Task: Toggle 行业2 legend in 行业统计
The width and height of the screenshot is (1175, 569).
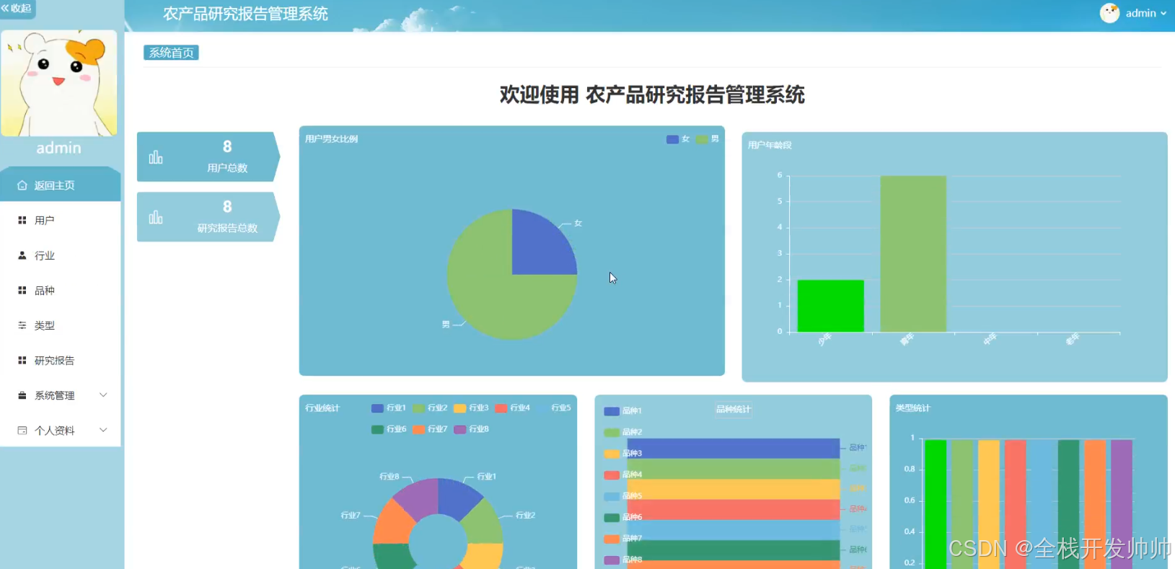Action: [430, 408]
